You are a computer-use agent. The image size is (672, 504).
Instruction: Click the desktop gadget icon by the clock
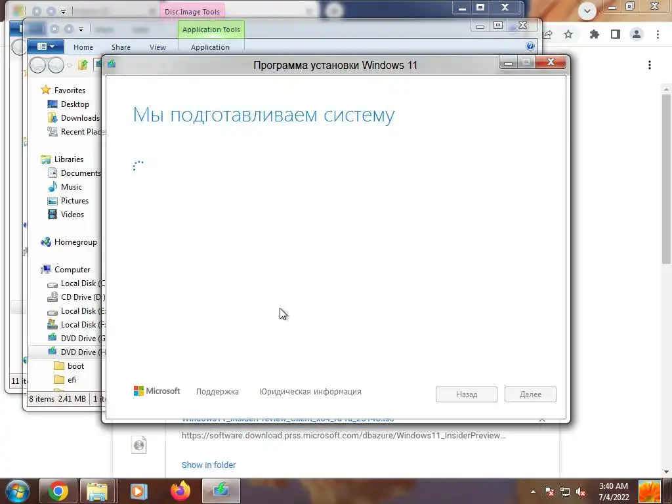click(650, 492)
